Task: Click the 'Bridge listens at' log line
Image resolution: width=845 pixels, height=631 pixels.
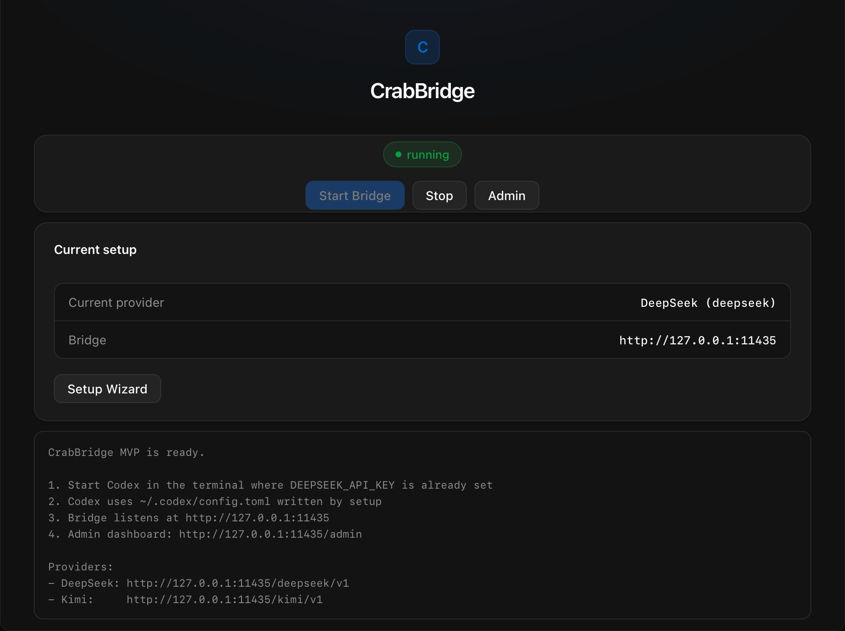Action: pos(189,518)
